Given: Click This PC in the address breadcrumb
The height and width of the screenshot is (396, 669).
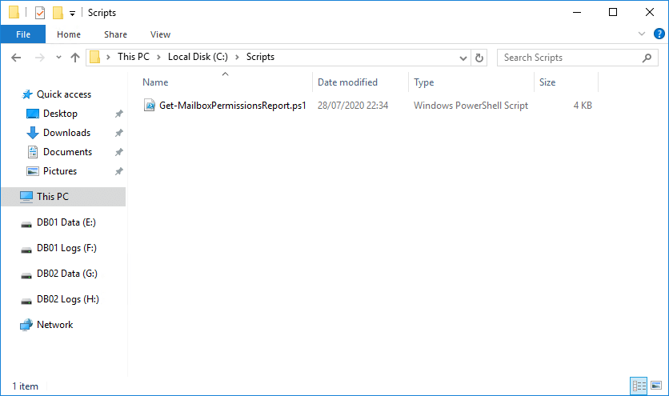Looking at the screenshot, I should pyautogui.click(x=134, y=57).
